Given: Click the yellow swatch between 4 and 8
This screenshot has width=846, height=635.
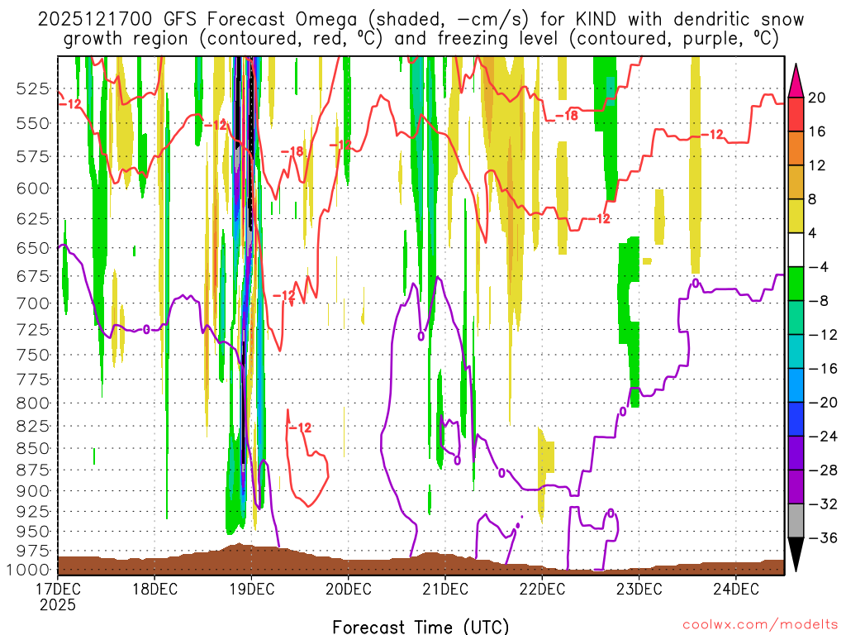Looking at the screenshot, I should pyautogui.click(x=796, y=216).
